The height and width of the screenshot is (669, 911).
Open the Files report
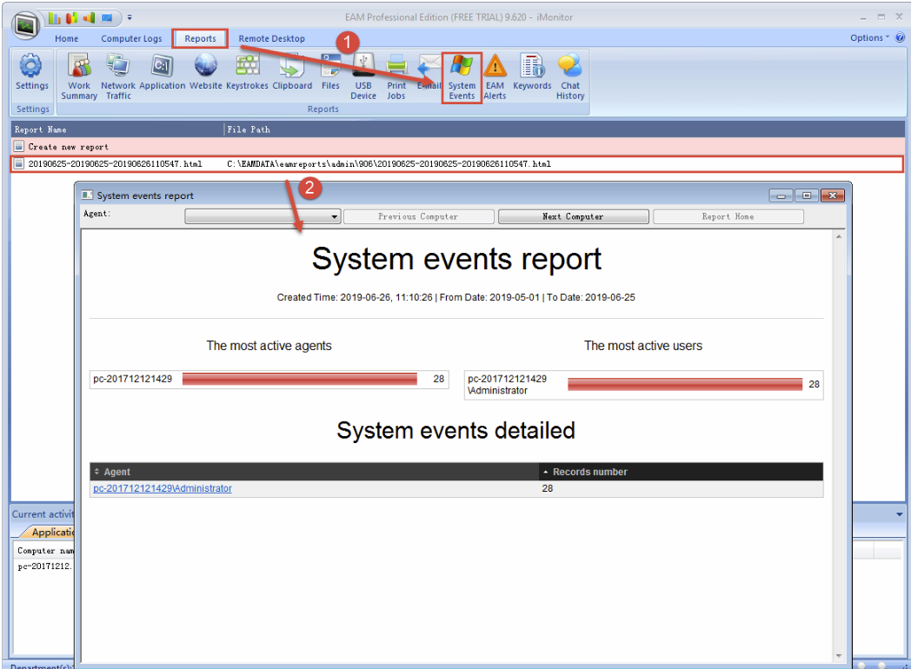[330, 72]
